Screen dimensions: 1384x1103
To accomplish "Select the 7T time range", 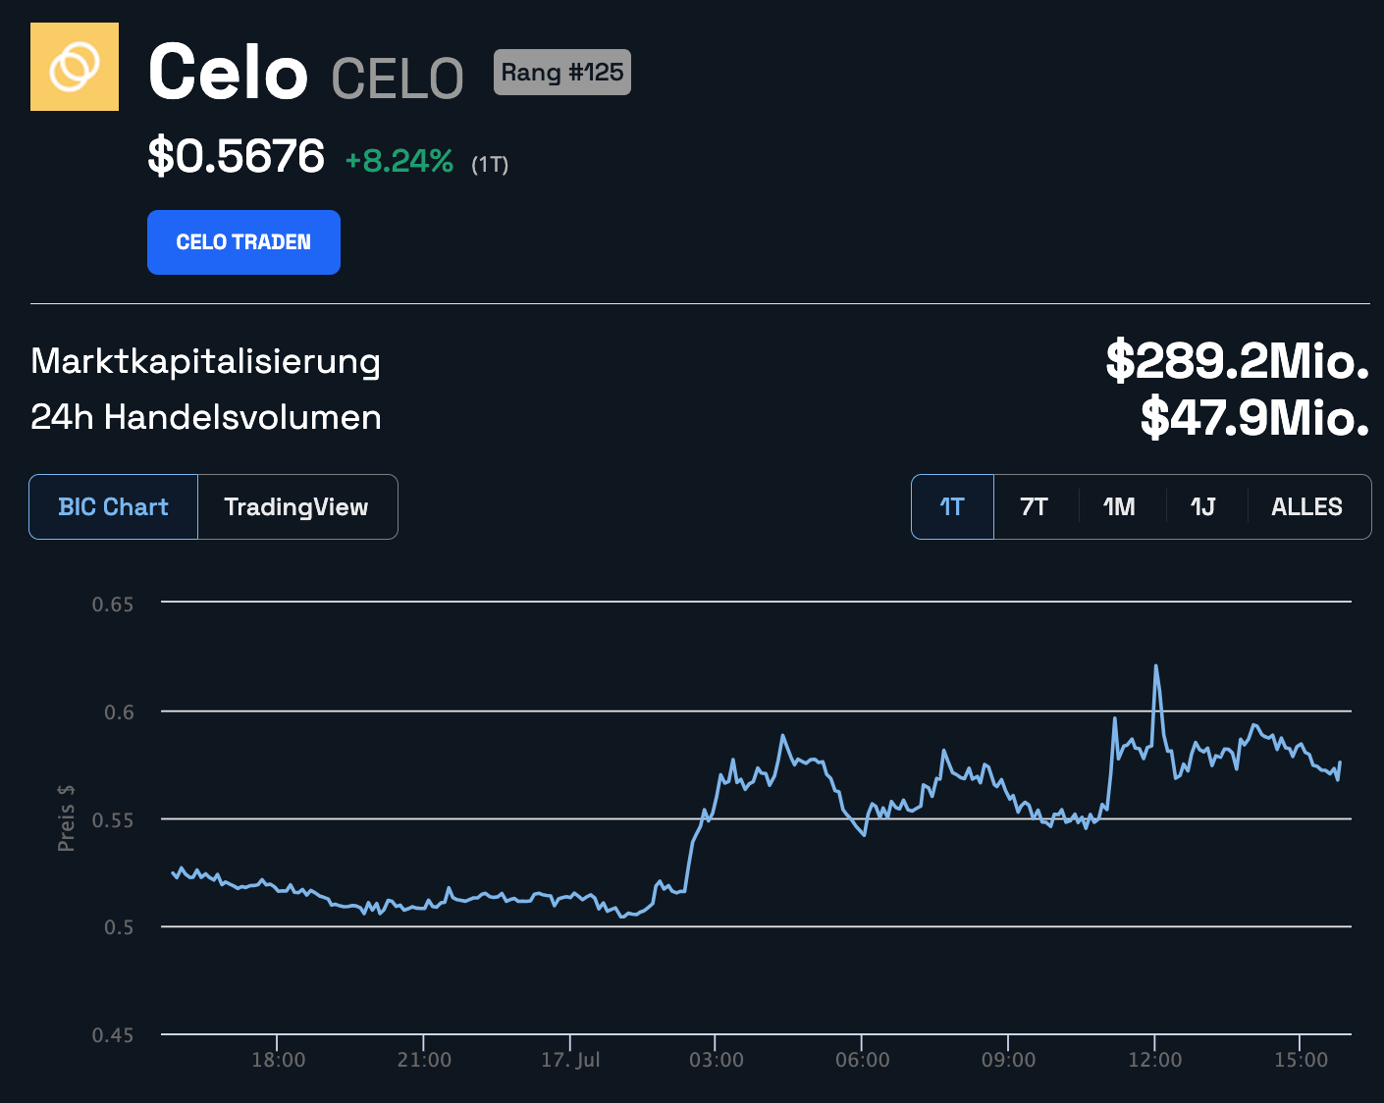I will point(1035,507).
